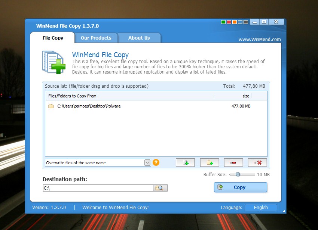Click the Welcome to WinMend File Copy! status message
This screenshot has width=318, height=230.
tap(115, 208)
